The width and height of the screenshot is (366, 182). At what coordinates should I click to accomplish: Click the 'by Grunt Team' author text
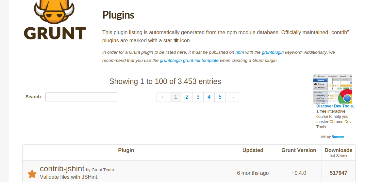pyautogui.click(x=100, y=170)
